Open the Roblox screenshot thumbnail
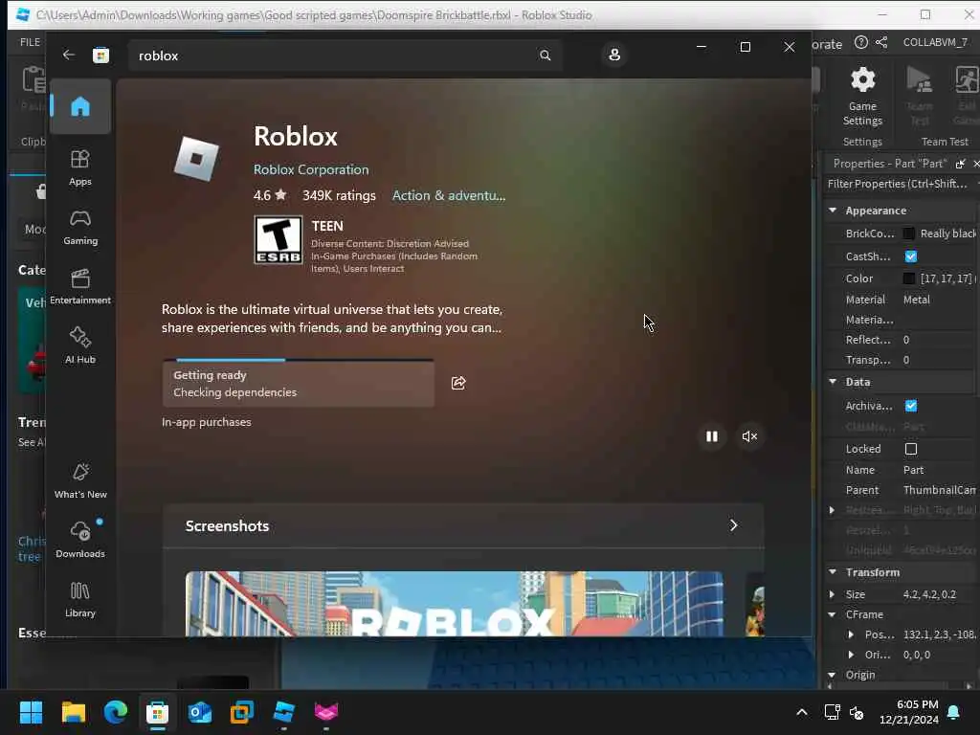Image resolution: width=980 pixels, height=735 pixels. [454, 604]
